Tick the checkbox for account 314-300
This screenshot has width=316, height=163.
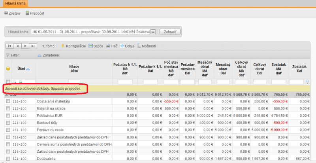click(x=8, y=151)
